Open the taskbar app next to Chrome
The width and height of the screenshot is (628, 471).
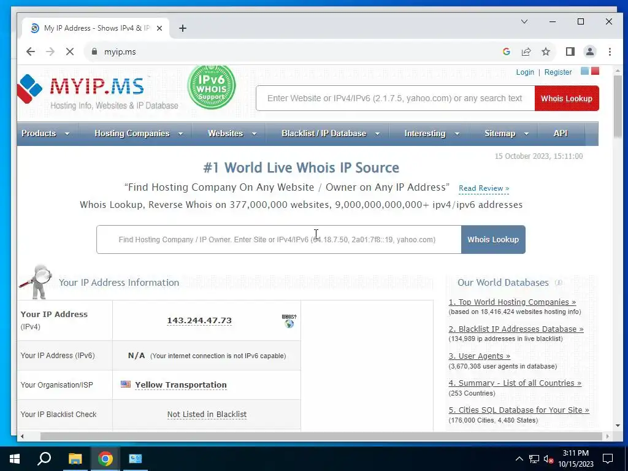[136, 459]
